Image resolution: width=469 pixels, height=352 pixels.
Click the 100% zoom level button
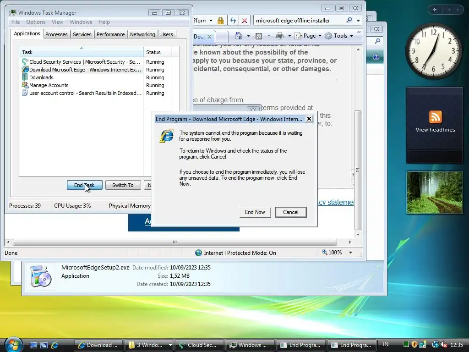coord(333,253)
